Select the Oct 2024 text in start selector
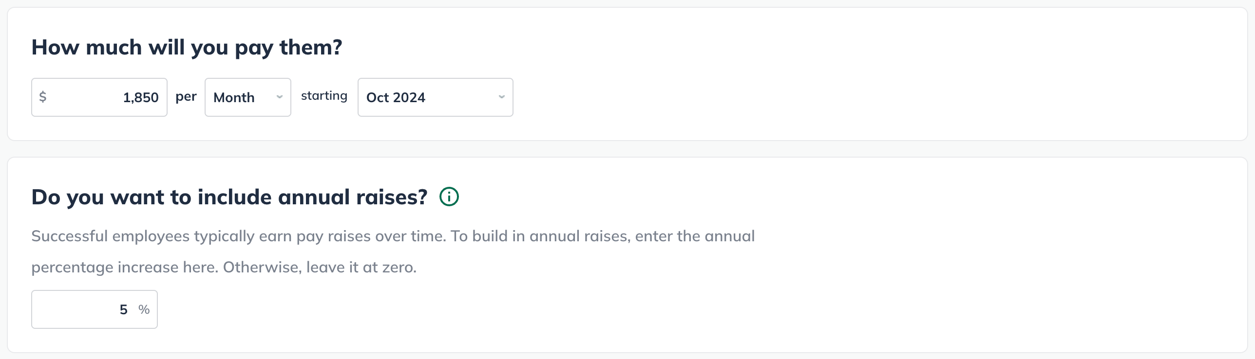This screenshot has height=359, width=1255. click(396, 97)
